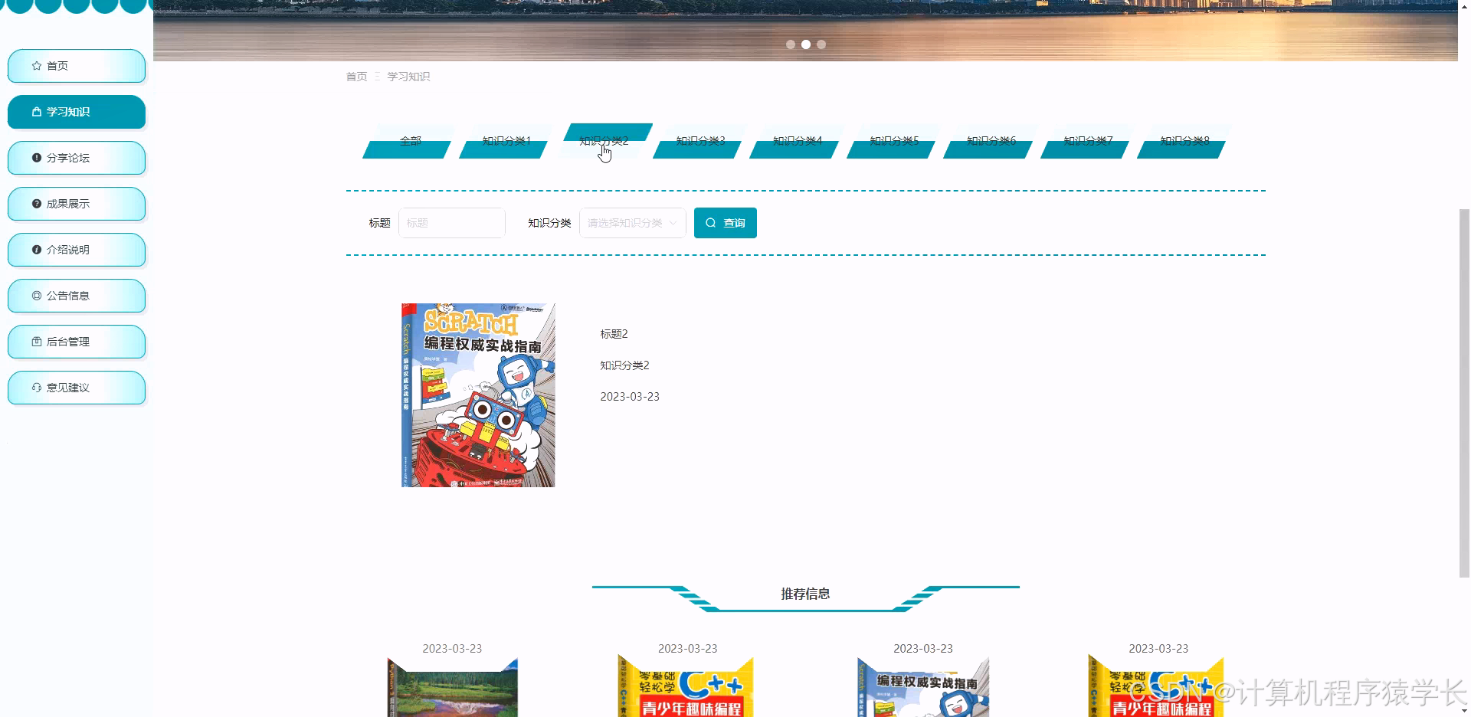Screen dimensions: 1471x717
Task: Select the second carousel indicator dot
Action: click(806, 44)
